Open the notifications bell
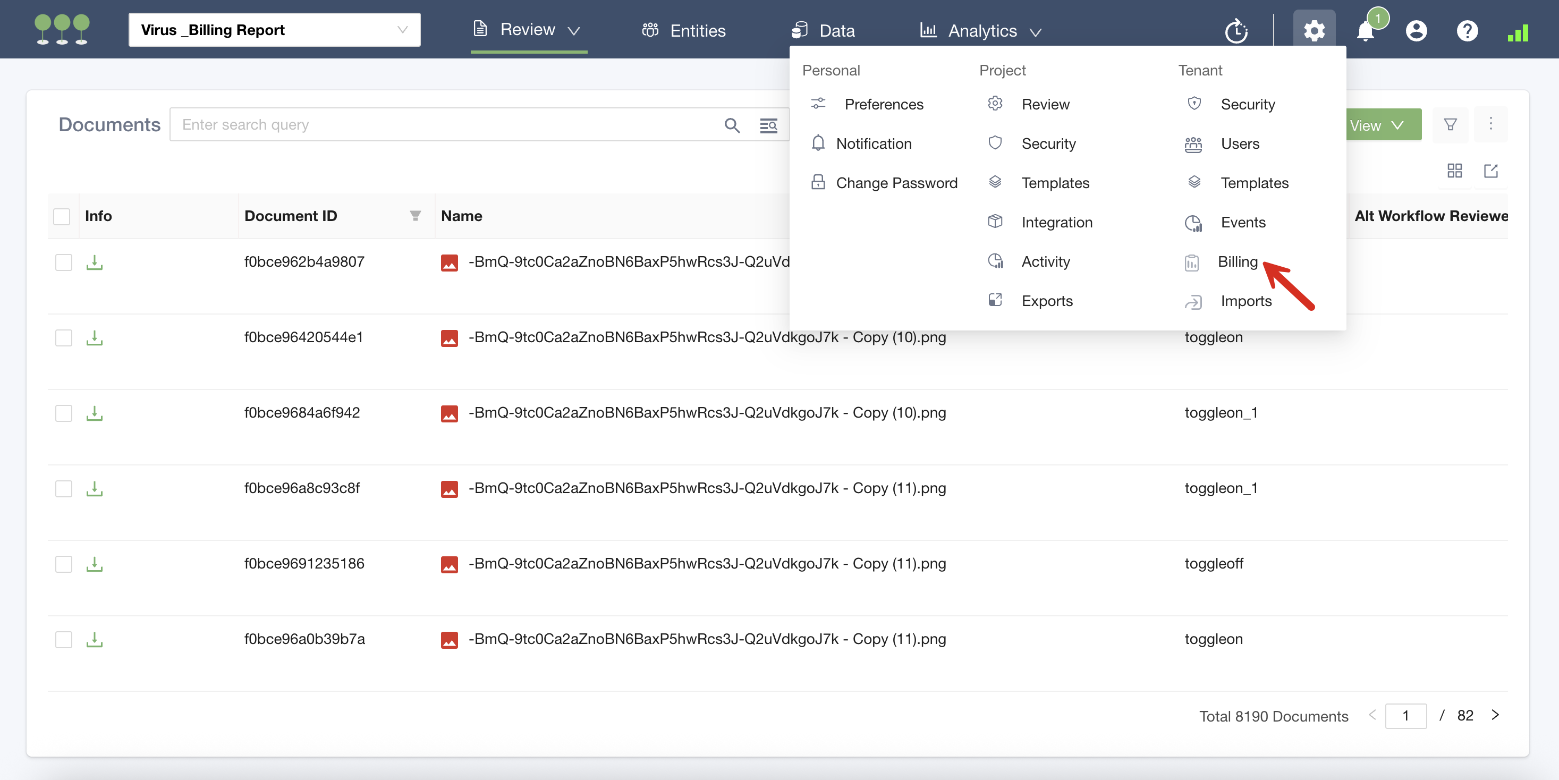Image resolution: width=1559 pixels, height=780 pixels. pyautogui.click(x=1366, y=31)
